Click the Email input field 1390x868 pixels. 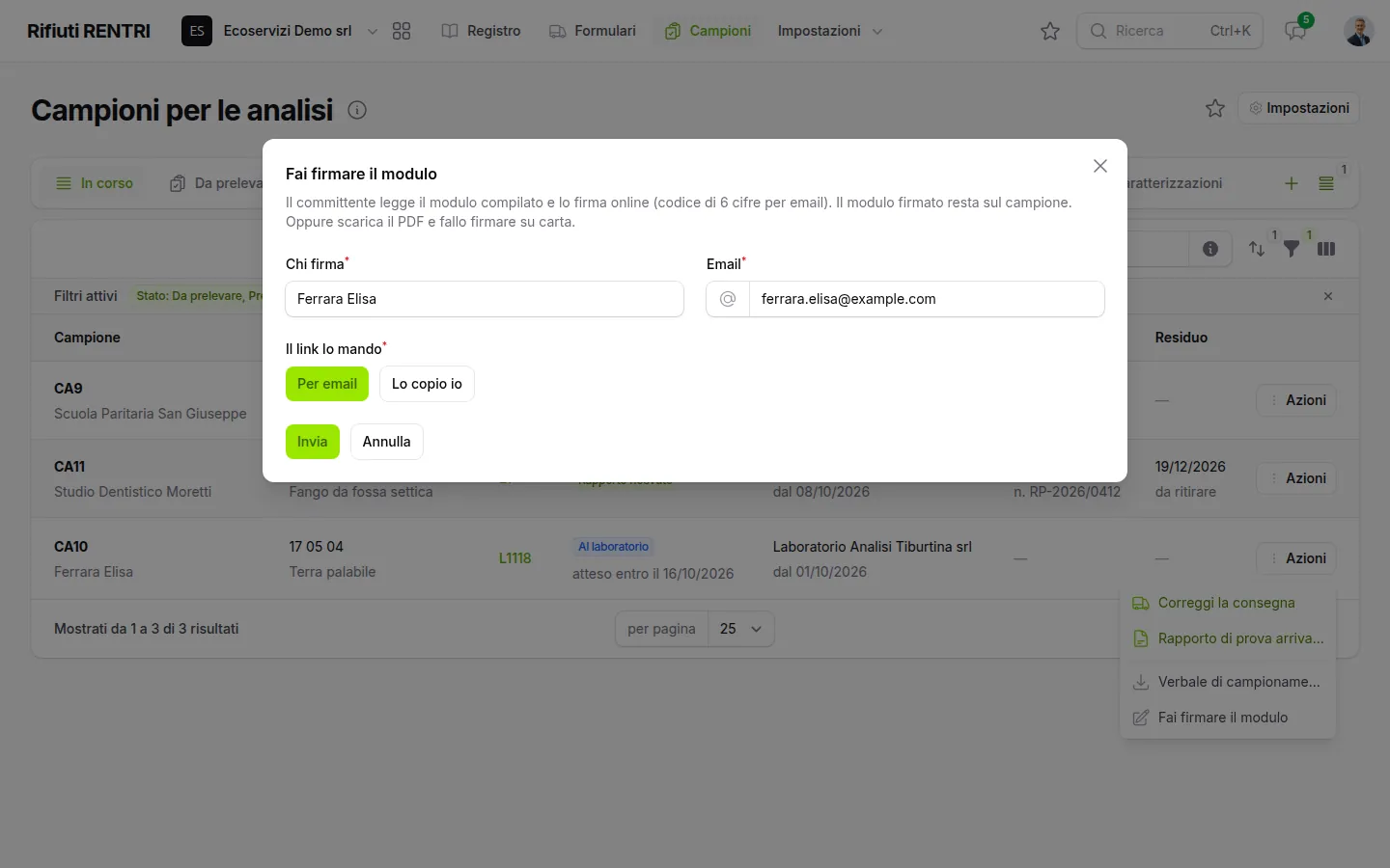coord(927,299)
